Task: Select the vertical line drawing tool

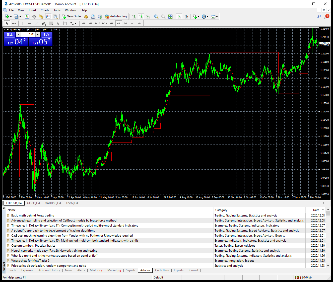Action: point(23,23)
